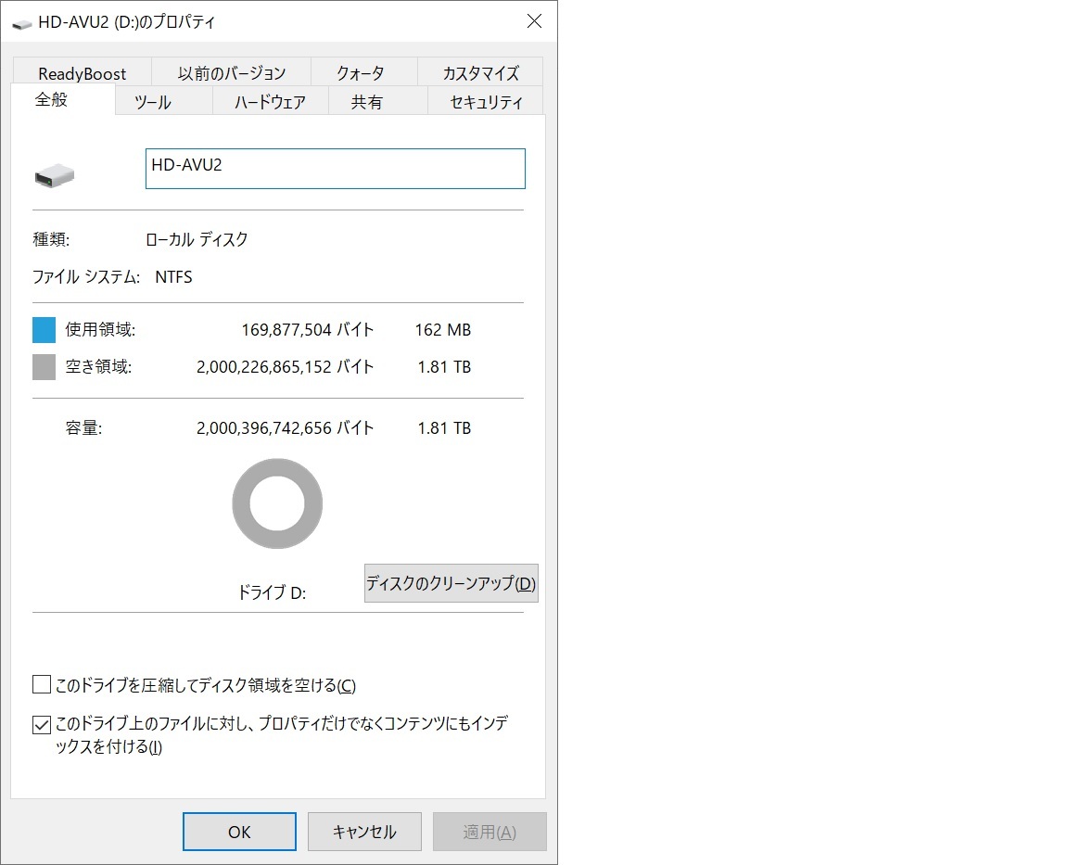Screen dimensions: 1068x865
Task: Click the gray free space (空き領域) swatch
Action: point(44,367)
